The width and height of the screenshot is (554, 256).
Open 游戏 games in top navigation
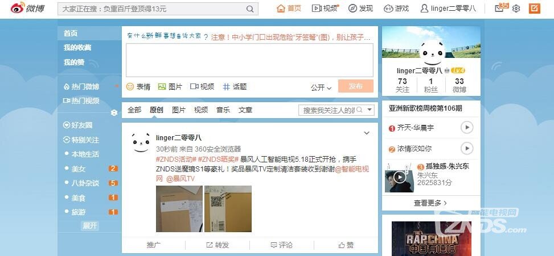coord(396,9)
